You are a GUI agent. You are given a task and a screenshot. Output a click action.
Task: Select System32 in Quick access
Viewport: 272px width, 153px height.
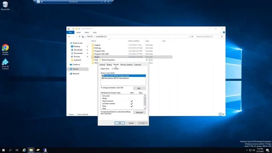[x=77, y=60]
